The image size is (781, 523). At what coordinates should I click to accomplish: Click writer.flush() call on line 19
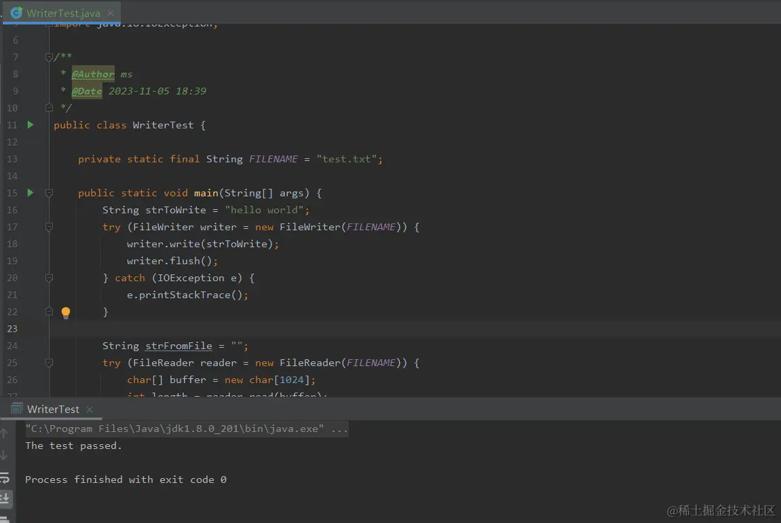tap(172, 261)
